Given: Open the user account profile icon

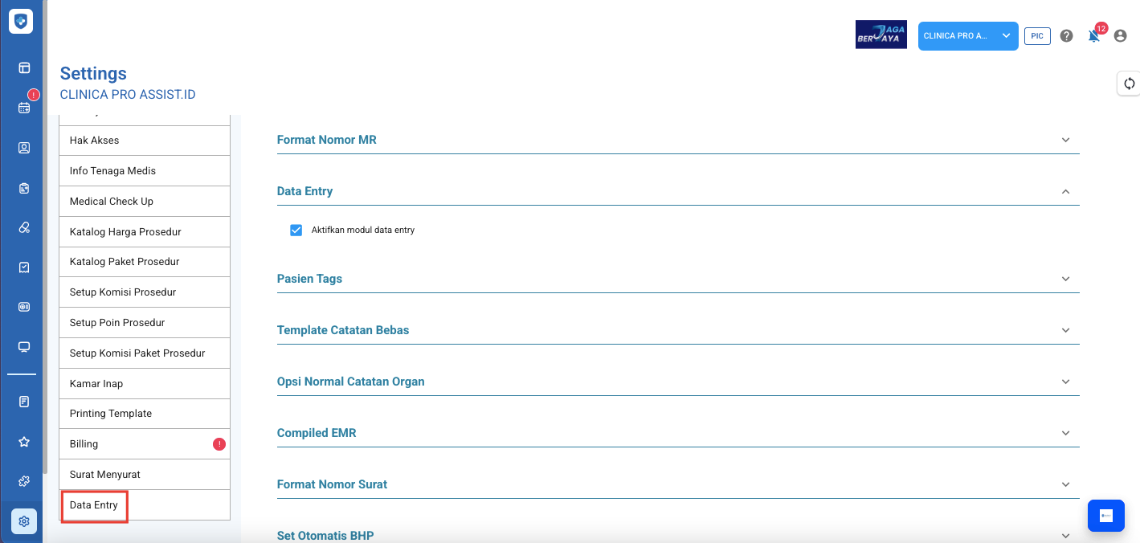Looking at the screenshot, I should click(x=1120, y=36).
